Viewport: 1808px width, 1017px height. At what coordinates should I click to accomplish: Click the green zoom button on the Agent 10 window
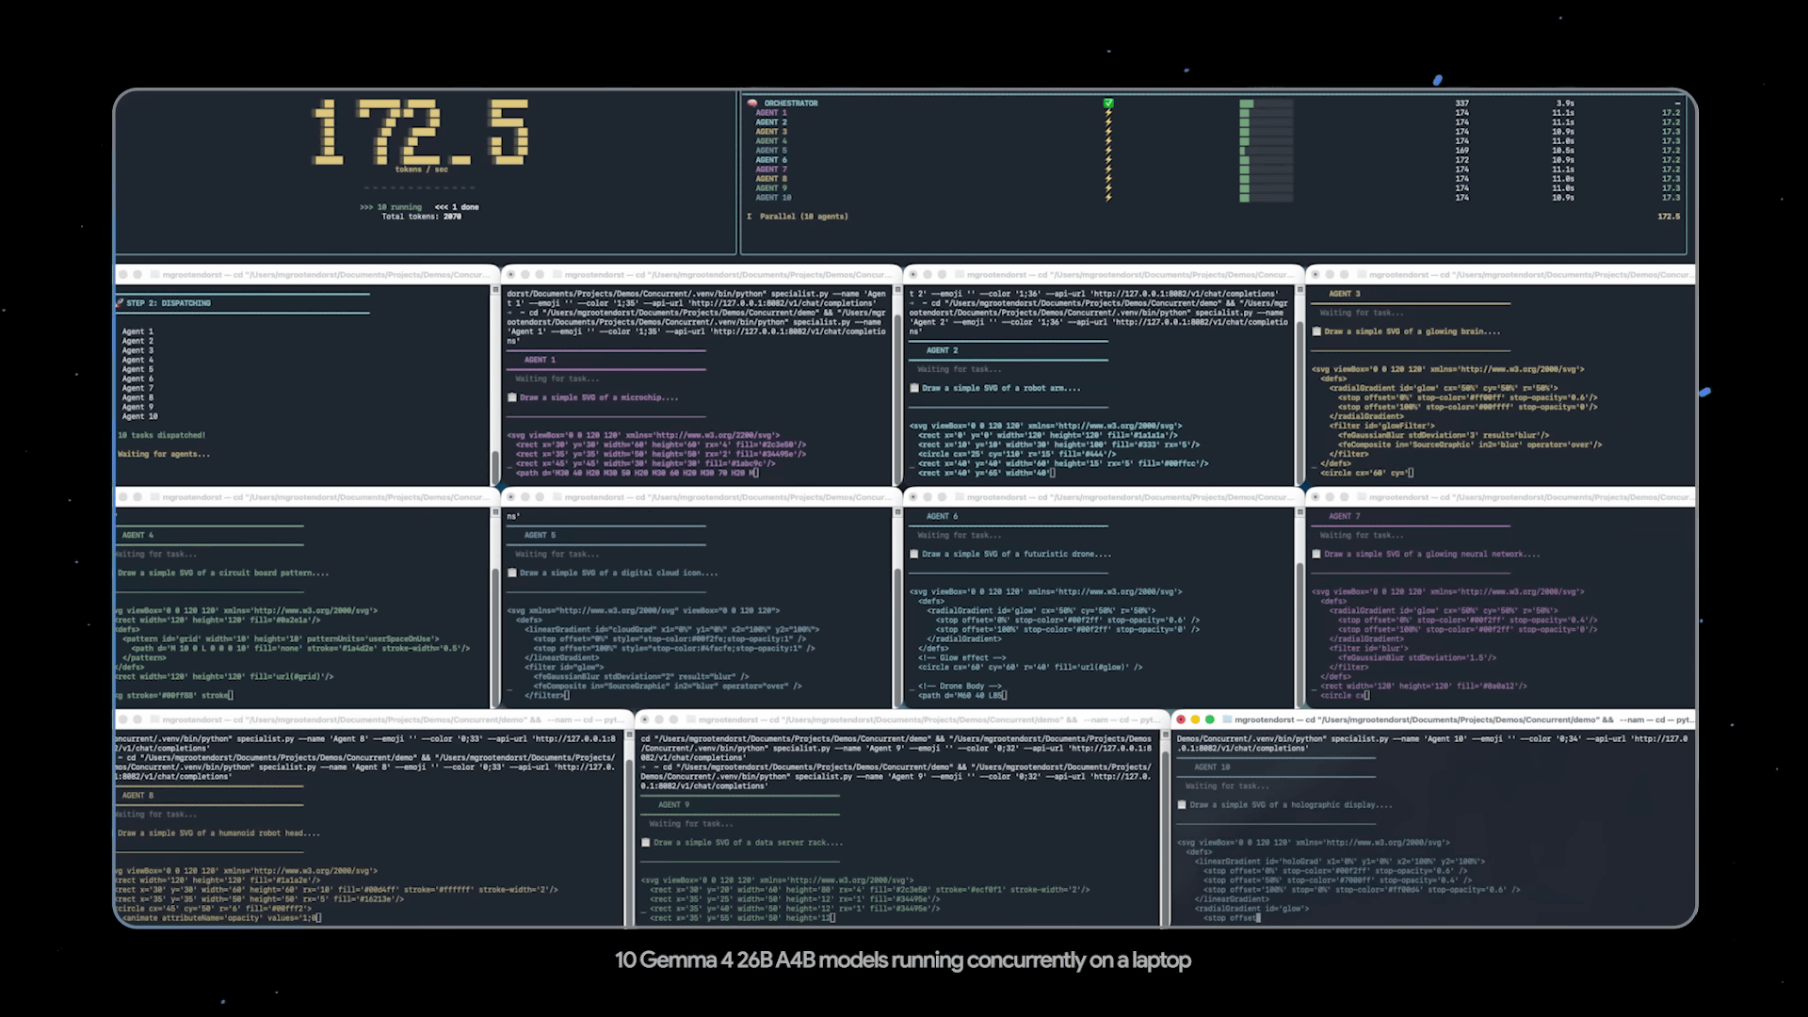pos(1210,719)
